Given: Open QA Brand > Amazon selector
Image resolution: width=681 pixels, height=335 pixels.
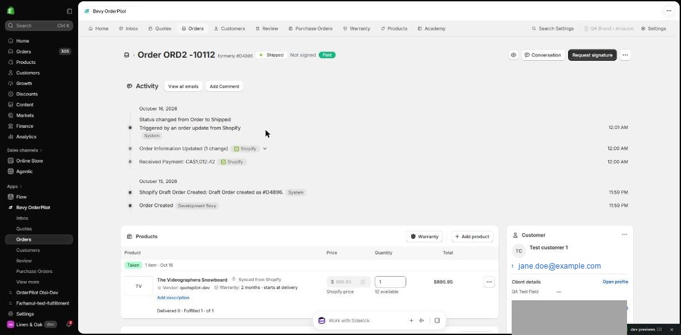Looking at the screenshot, I should 608,29.
